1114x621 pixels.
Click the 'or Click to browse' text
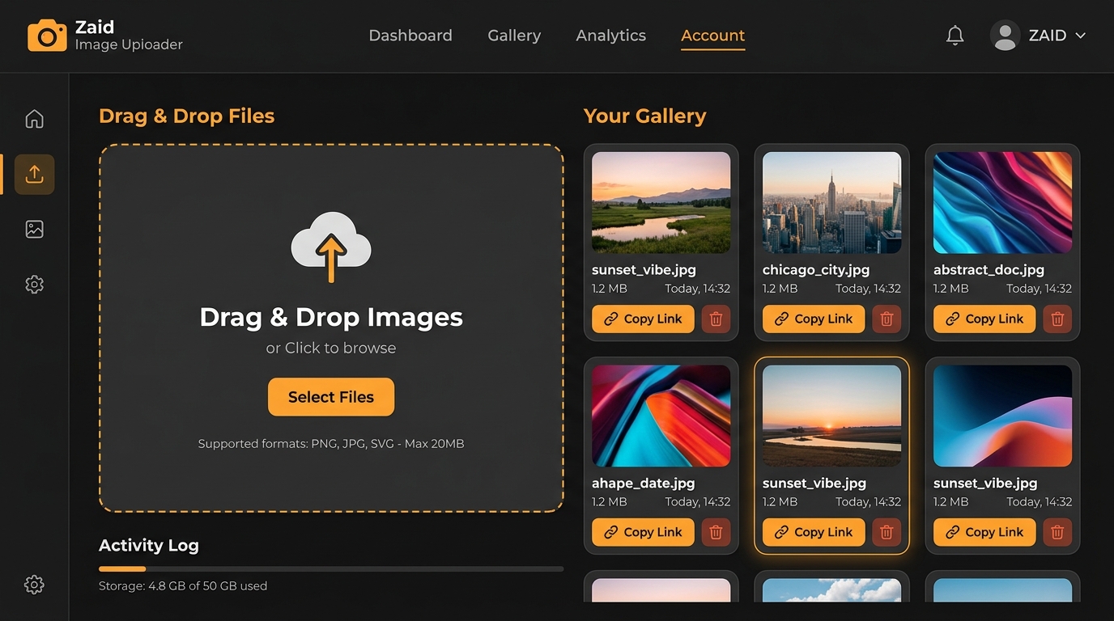pos(331,348)
